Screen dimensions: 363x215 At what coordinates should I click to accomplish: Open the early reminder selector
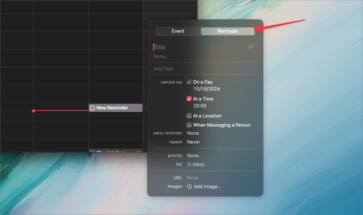pos(193,133)
